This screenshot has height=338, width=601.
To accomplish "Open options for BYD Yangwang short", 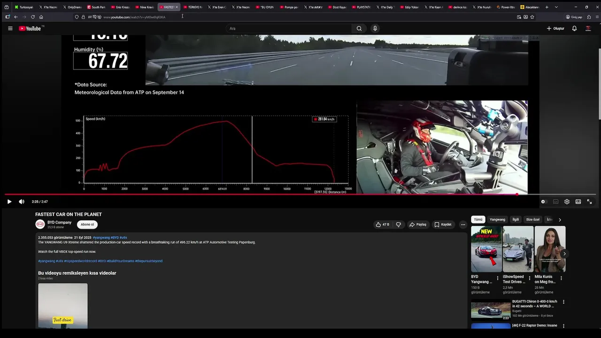I will (498, 278).
